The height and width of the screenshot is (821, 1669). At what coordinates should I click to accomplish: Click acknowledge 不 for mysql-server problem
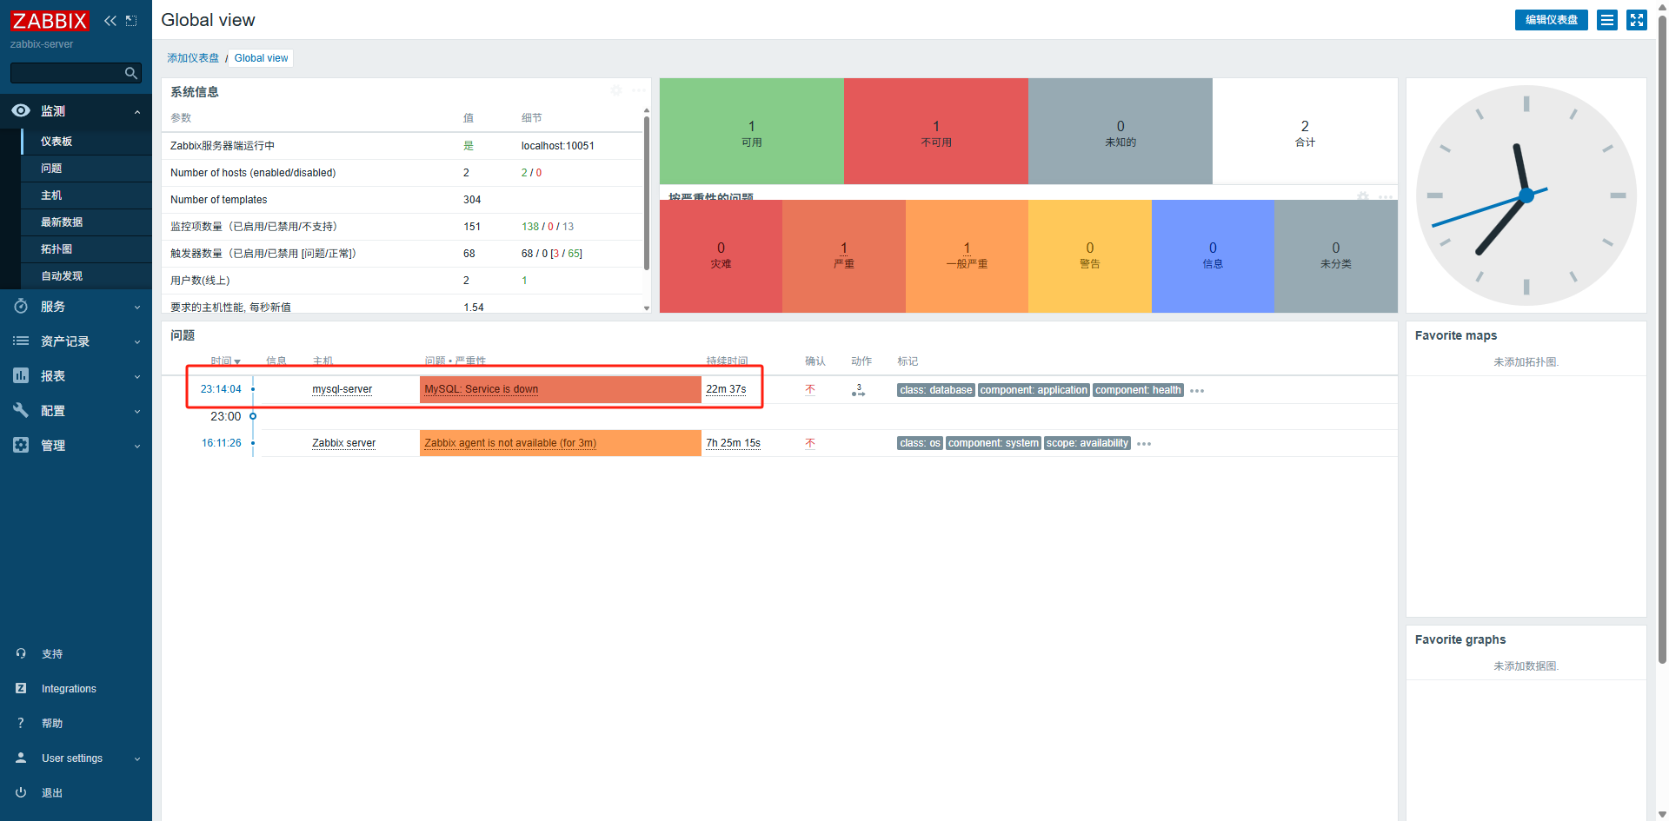click(x=809, y=389)
